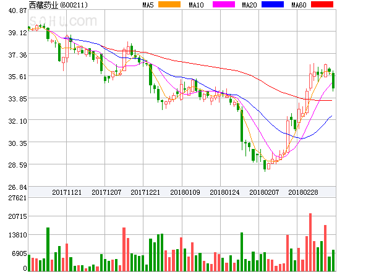Click the red MA60 legend swatch

(322, 4)
